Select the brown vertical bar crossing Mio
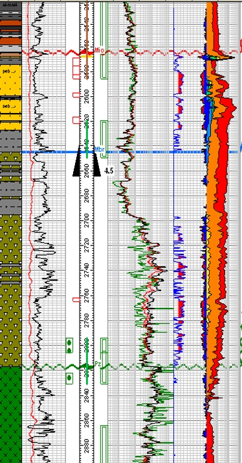Viewport: 242px width, 463px height. [x=87, y=41]
